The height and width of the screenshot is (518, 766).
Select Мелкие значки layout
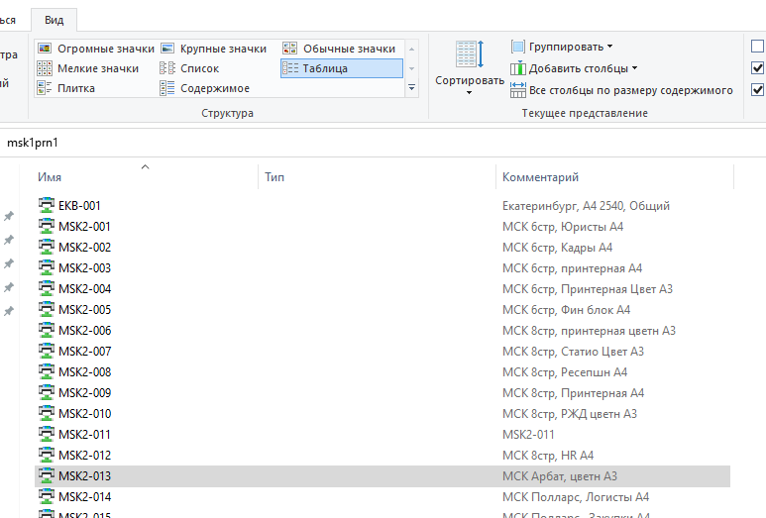(88, 68)
